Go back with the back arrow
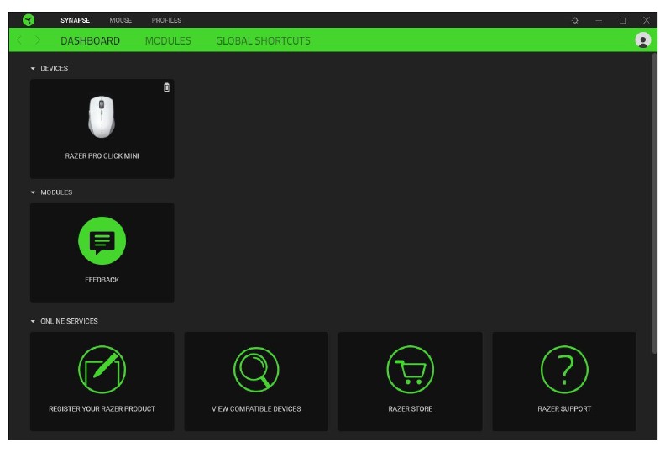Image resolution: width=665 pixels, height=458 pixels. [19, 39]
